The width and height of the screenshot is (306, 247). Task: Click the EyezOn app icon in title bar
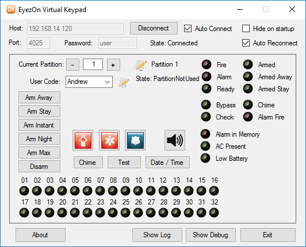click(x=11, y=9)
